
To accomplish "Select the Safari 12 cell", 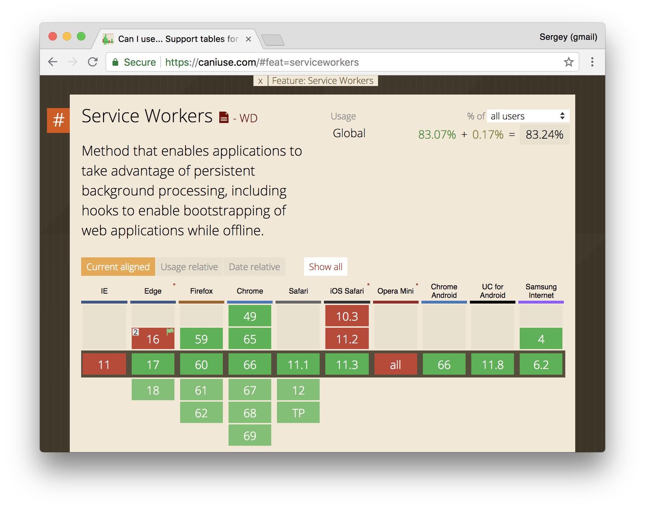I will tap(298, 390).
